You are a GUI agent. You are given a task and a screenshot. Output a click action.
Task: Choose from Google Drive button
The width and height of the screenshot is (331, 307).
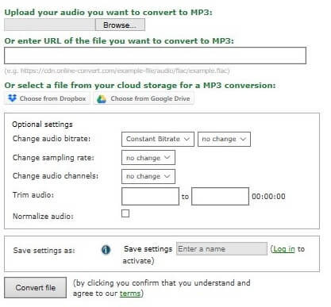(x=144, y=98)
